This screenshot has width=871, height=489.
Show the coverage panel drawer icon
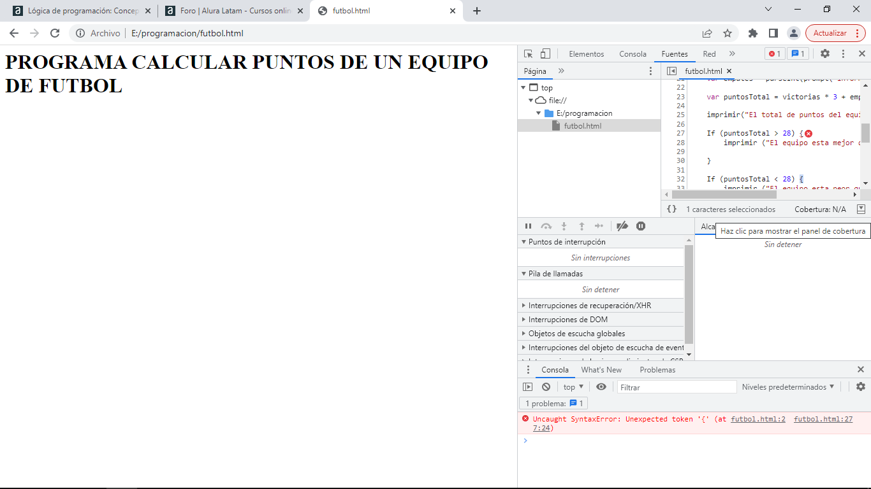pyautogui.click(x=861, y=209)
